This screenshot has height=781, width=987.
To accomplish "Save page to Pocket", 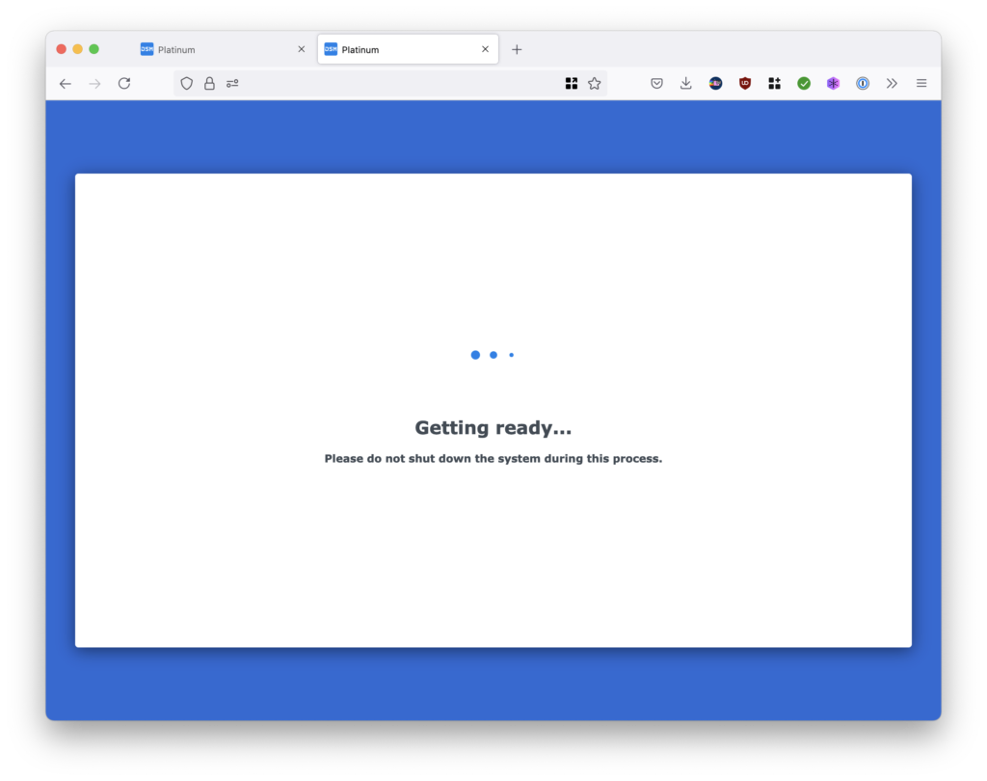I will 656,83.
